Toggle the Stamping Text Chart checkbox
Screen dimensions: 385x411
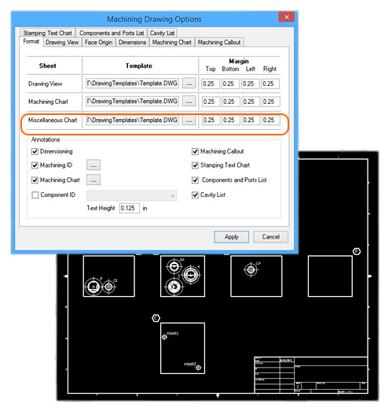195,165
